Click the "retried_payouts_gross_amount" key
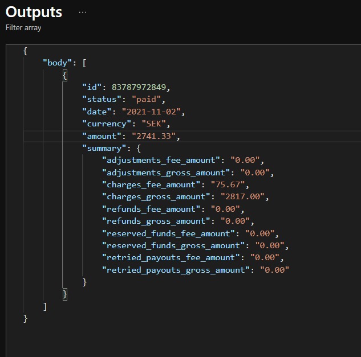361x357 pixels. (x=176, y=270)
